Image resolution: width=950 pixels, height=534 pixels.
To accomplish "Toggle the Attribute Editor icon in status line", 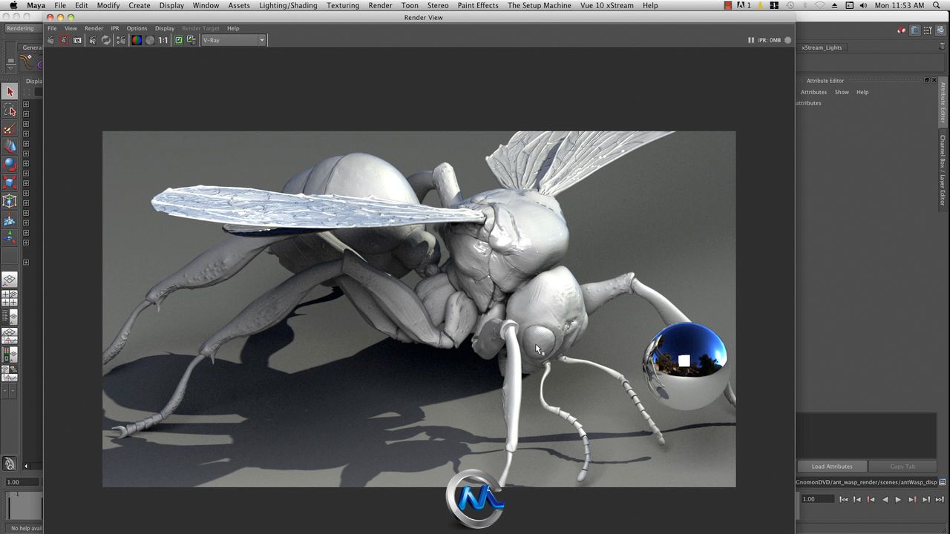I will (x=914, y=30).
